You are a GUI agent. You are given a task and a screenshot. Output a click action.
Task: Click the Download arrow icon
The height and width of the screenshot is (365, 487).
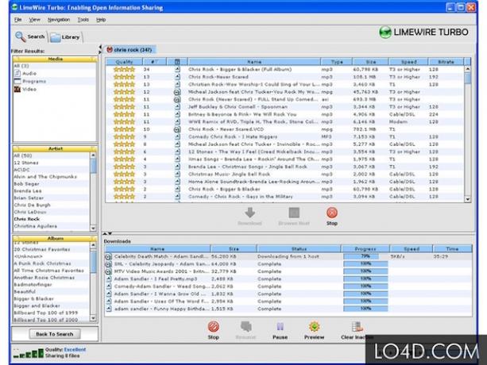click(x=249, y=213)
